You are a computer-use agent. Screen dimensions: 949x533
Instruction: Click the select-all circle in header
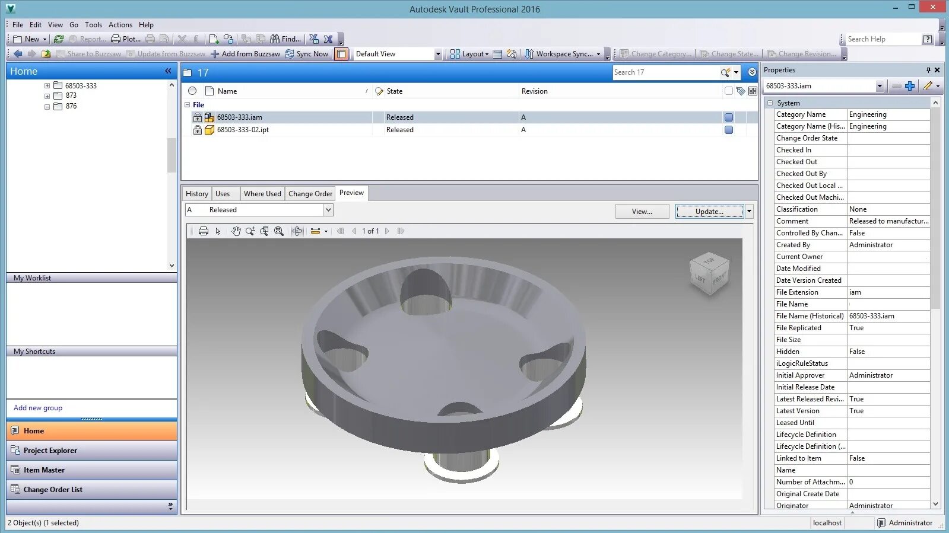tap(192, 91)
